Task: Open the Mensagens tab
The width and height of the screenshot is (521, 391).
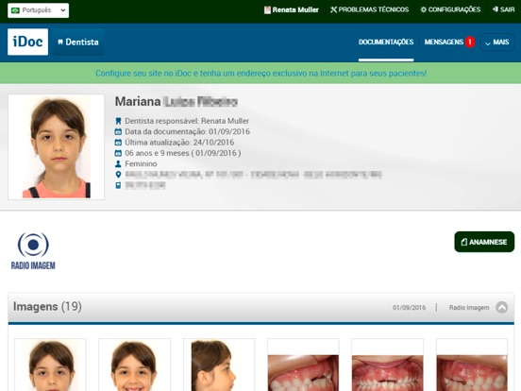Action: click(x=444, y=42)
